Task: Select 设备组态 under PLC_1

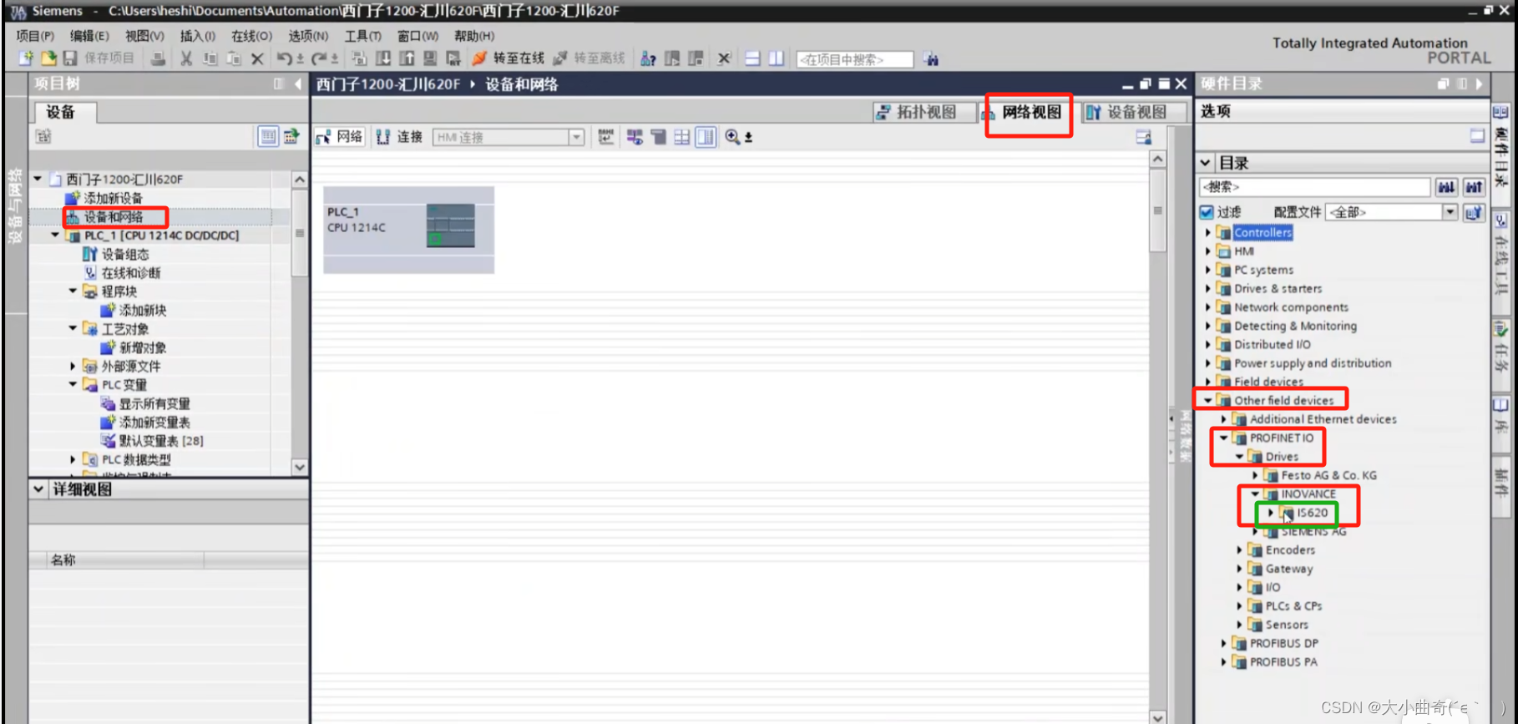Action: 125,254
